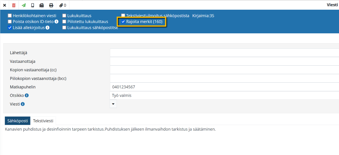
Task: Send the message with paper plane icon
Action: (24, 5)
